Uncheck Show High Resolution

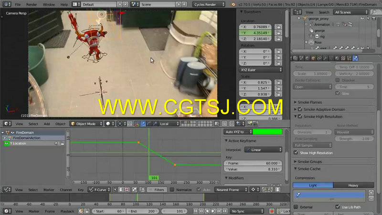[296, 152]
